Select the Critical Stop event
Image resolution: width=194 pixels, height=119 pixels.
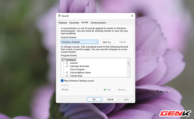[x=76, y=76]
